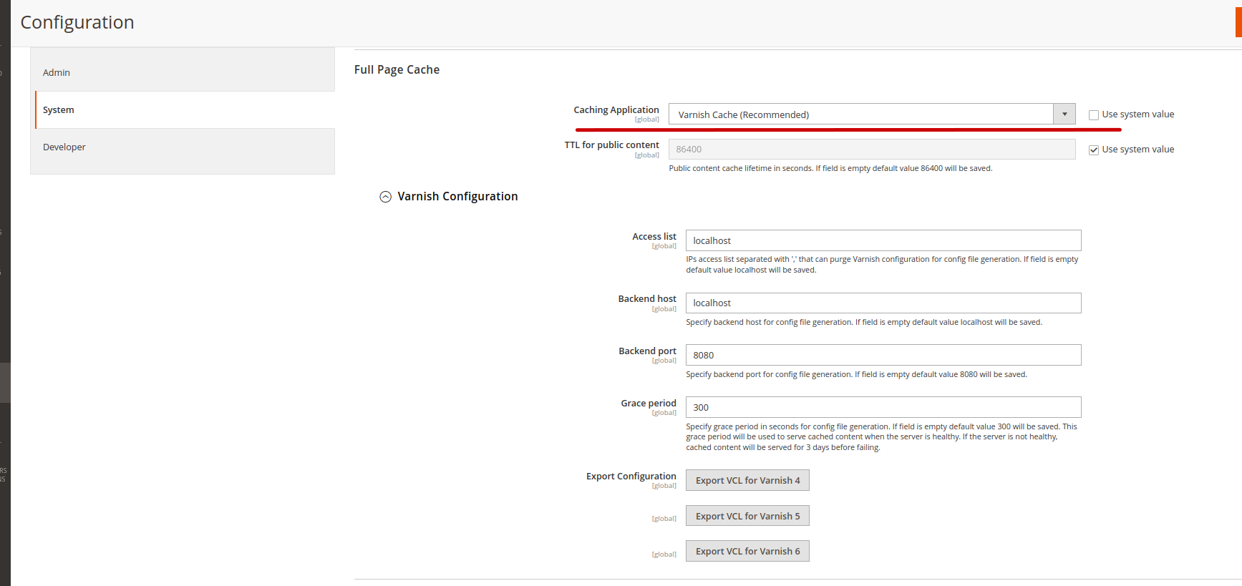
Task: Switch to the Developer configuration tab
Action: point(183,147)
